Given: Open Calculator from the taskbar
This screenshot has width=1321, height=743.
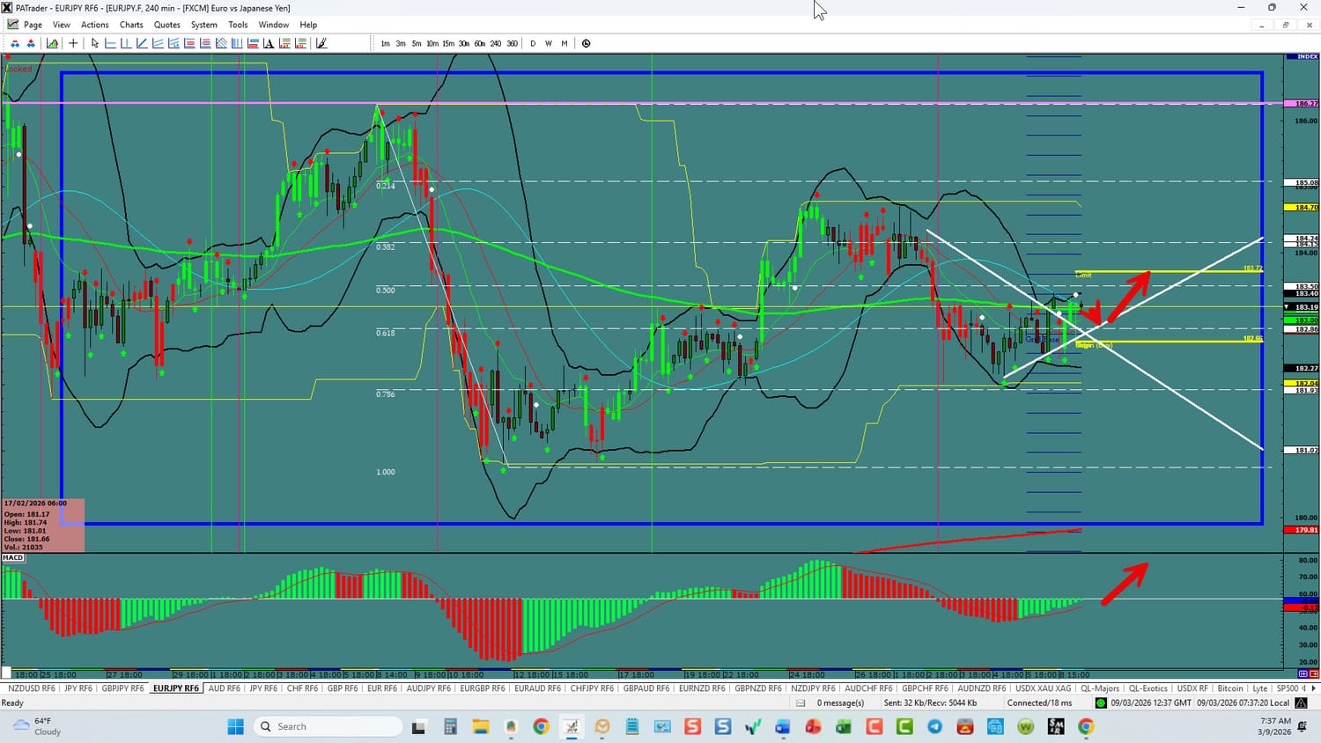Looking at the screenshot, I should [x=450, y=726].
